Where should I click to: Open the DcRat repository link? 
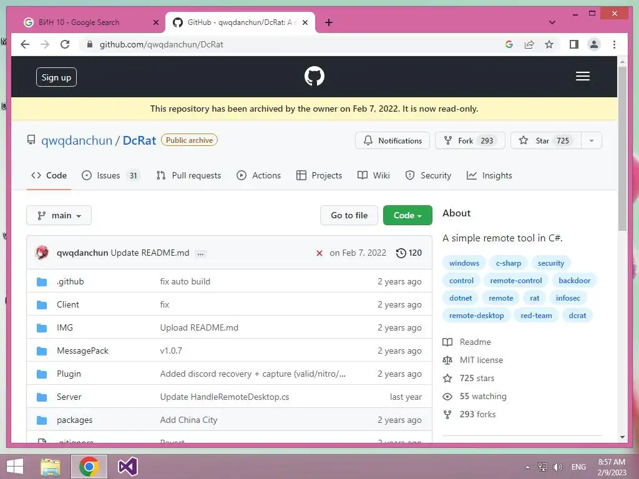(x=139, y=140)
